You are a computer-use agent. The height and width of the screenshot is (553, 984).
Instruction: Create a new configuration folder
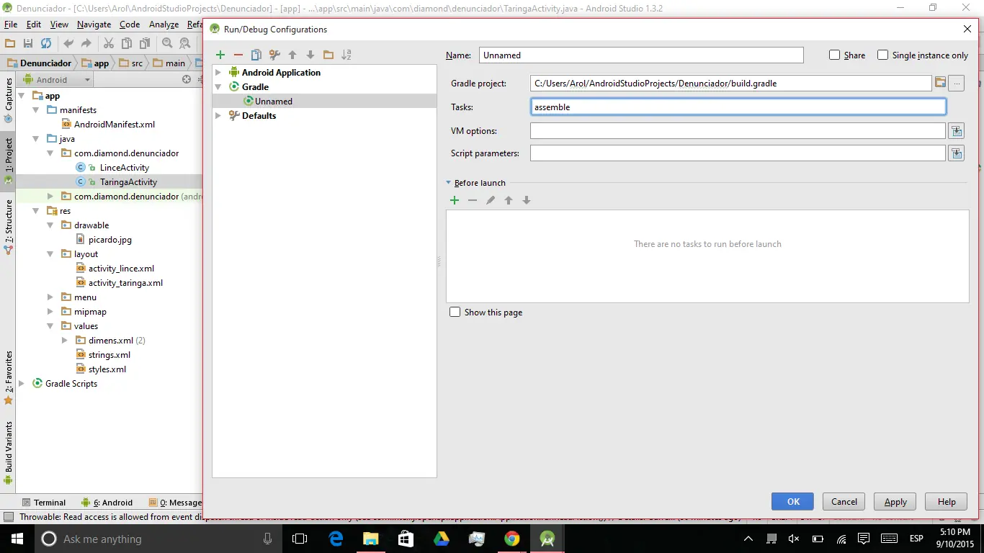click(328, 55)
